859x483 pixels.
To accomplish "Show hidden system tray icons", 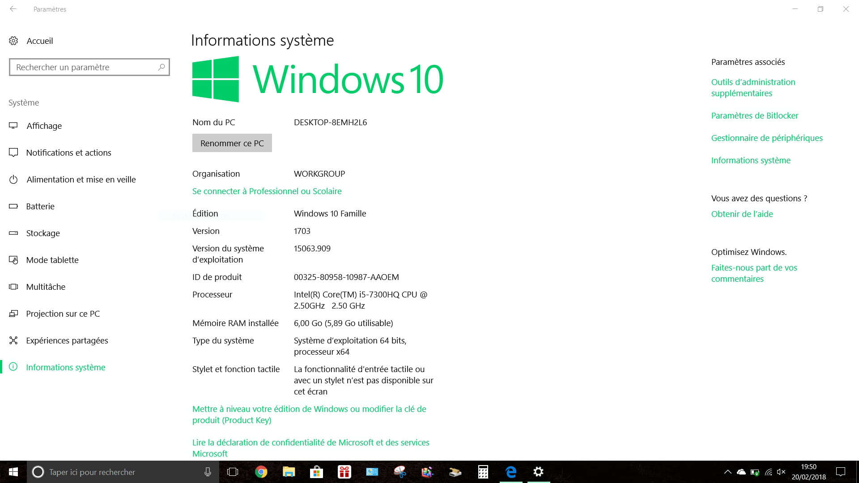I will click(728, 472).
